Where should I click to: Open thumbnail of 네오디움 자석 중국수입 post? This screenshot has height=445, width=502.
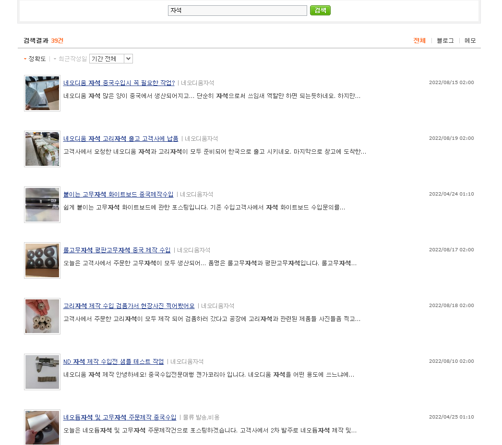[x=42, y=93]
